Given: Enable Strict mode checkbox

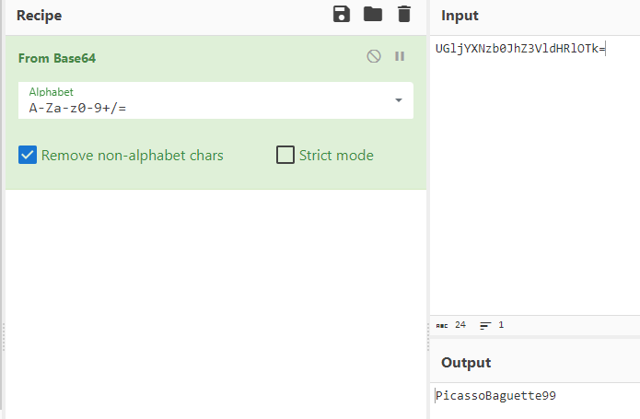Looking at the screenshot, I should pos(285,155).
